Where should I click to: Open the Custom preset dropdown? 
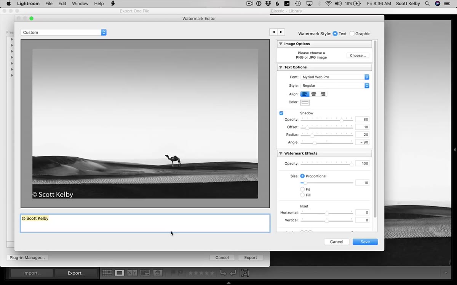(64, 32)
